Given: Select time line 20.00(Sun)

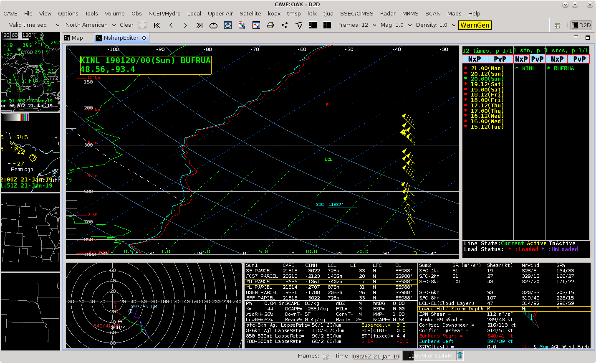Looking at the screenshot, I should (x=484, y=79).
